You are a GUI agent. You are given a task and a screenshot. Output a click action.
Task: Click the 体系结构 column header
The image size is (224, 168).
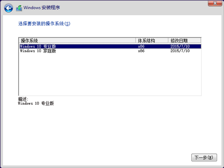click(x=152, y=41)
